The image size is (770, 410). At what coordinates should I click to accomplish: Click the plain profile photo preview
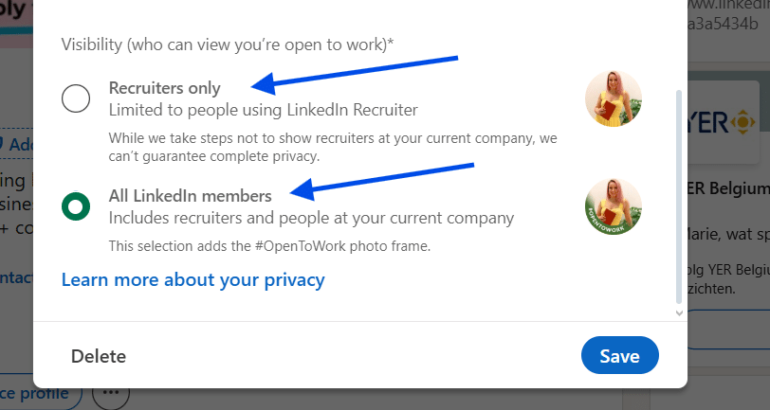point(614,99)
